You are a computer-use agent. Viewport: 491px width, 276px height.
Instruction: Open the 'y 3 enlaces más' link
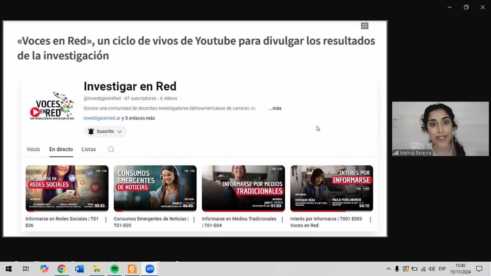click(138, 118)
